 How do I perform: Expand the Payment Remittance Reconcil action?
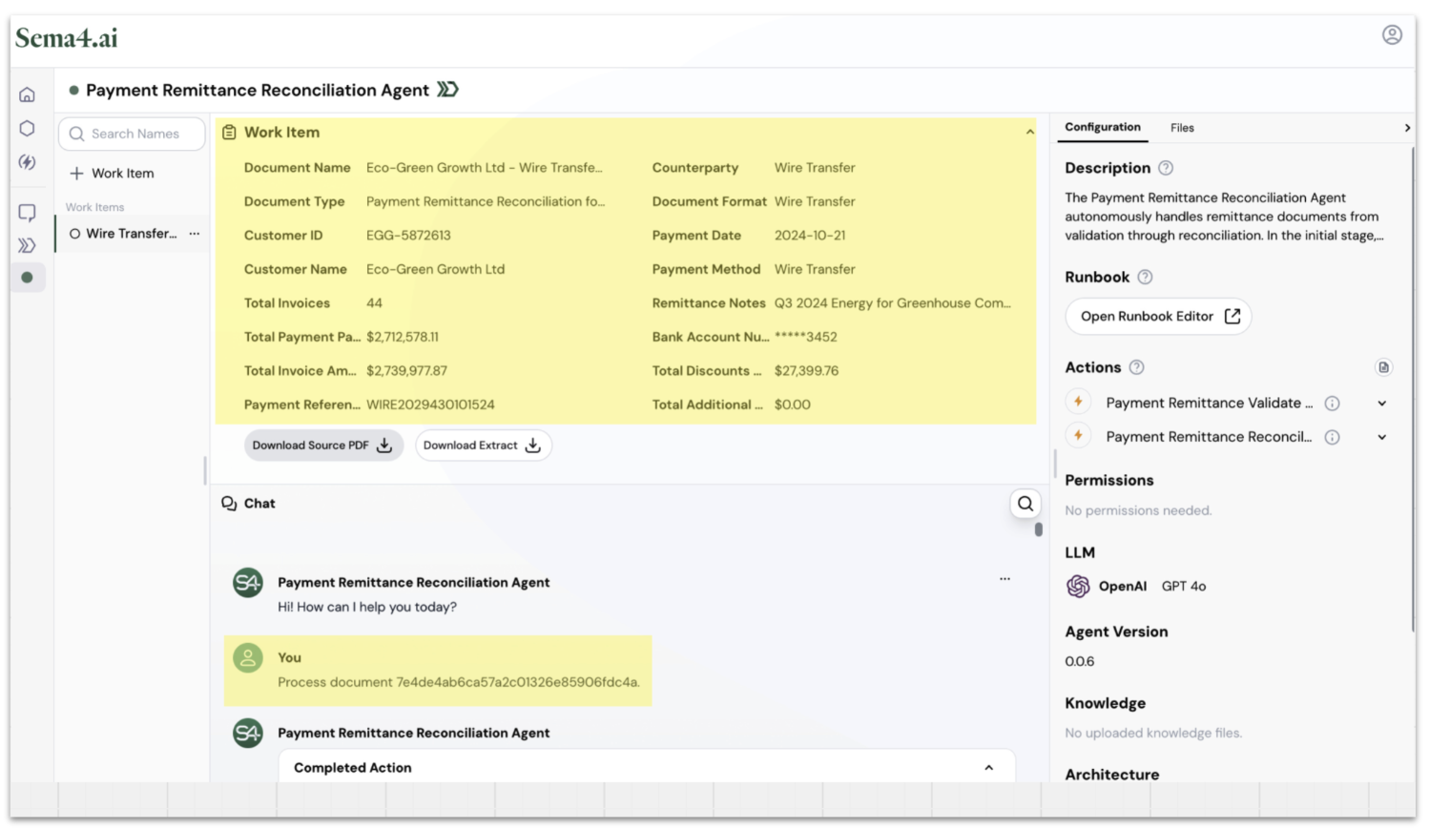pyautogui.click(x=1382, y=437)
